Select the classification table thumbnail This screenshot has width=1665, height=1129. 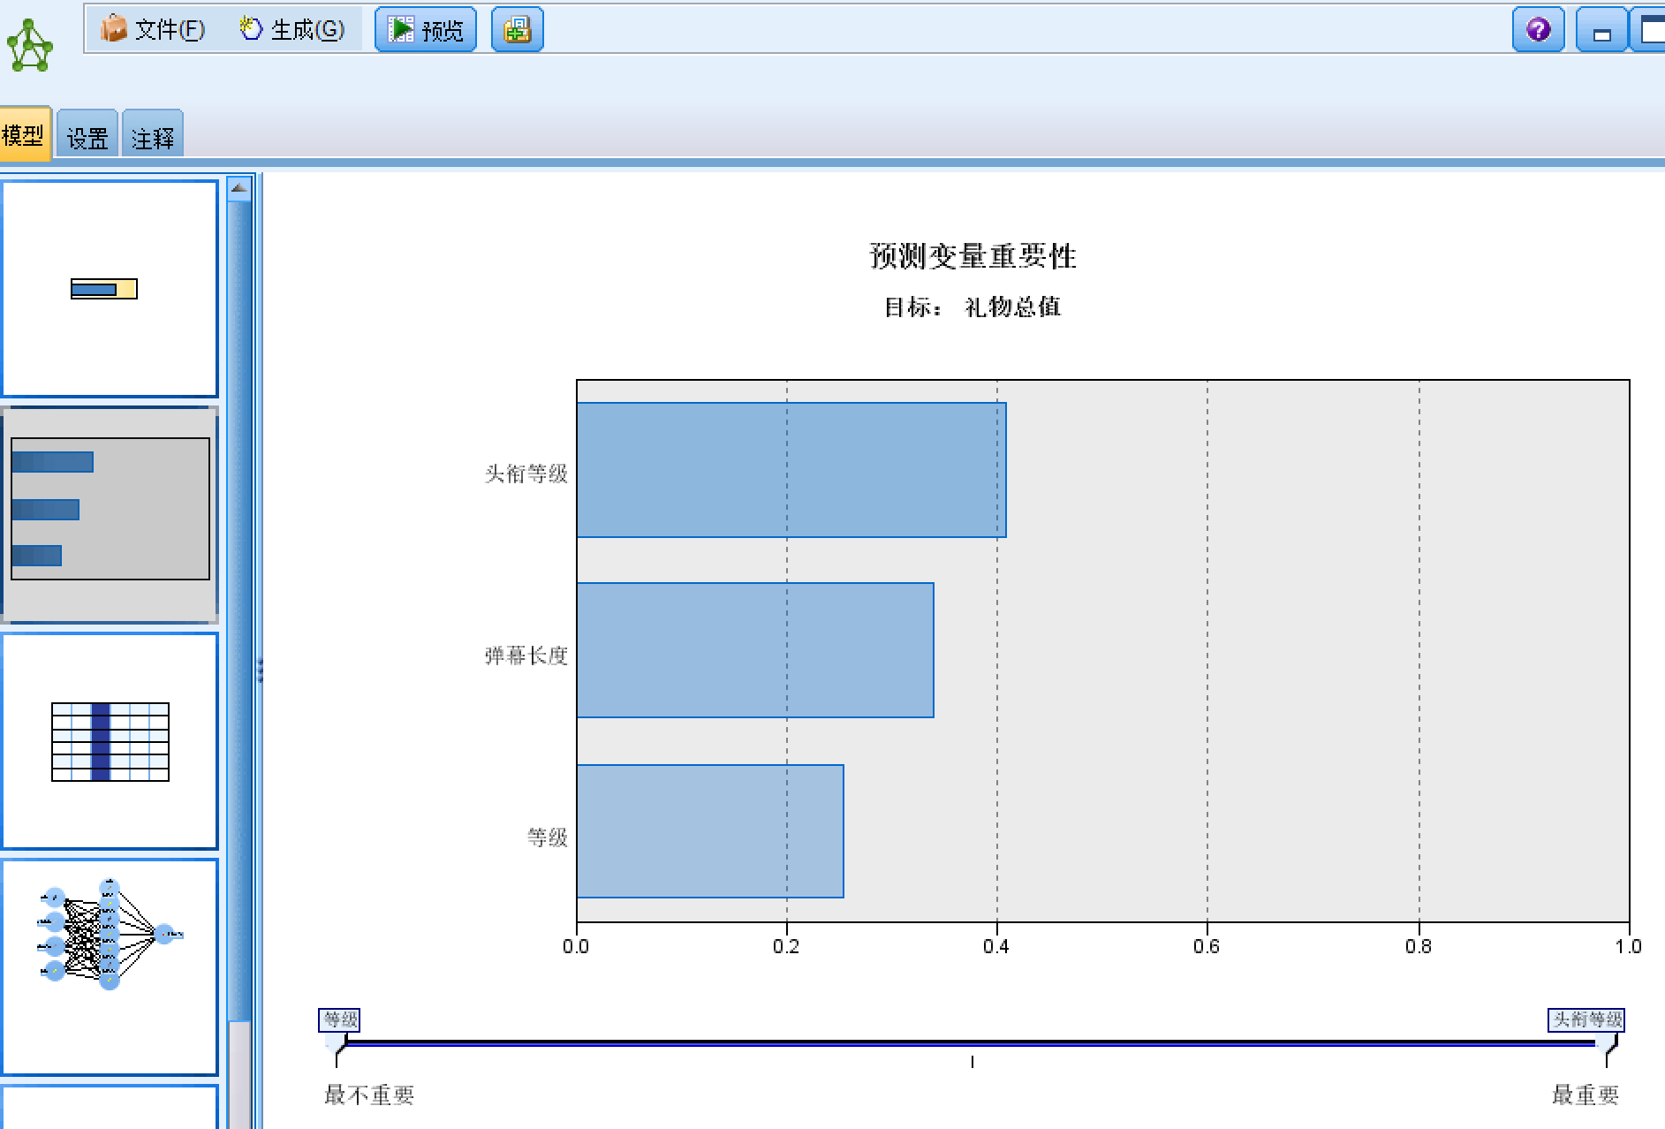(110, 741)
